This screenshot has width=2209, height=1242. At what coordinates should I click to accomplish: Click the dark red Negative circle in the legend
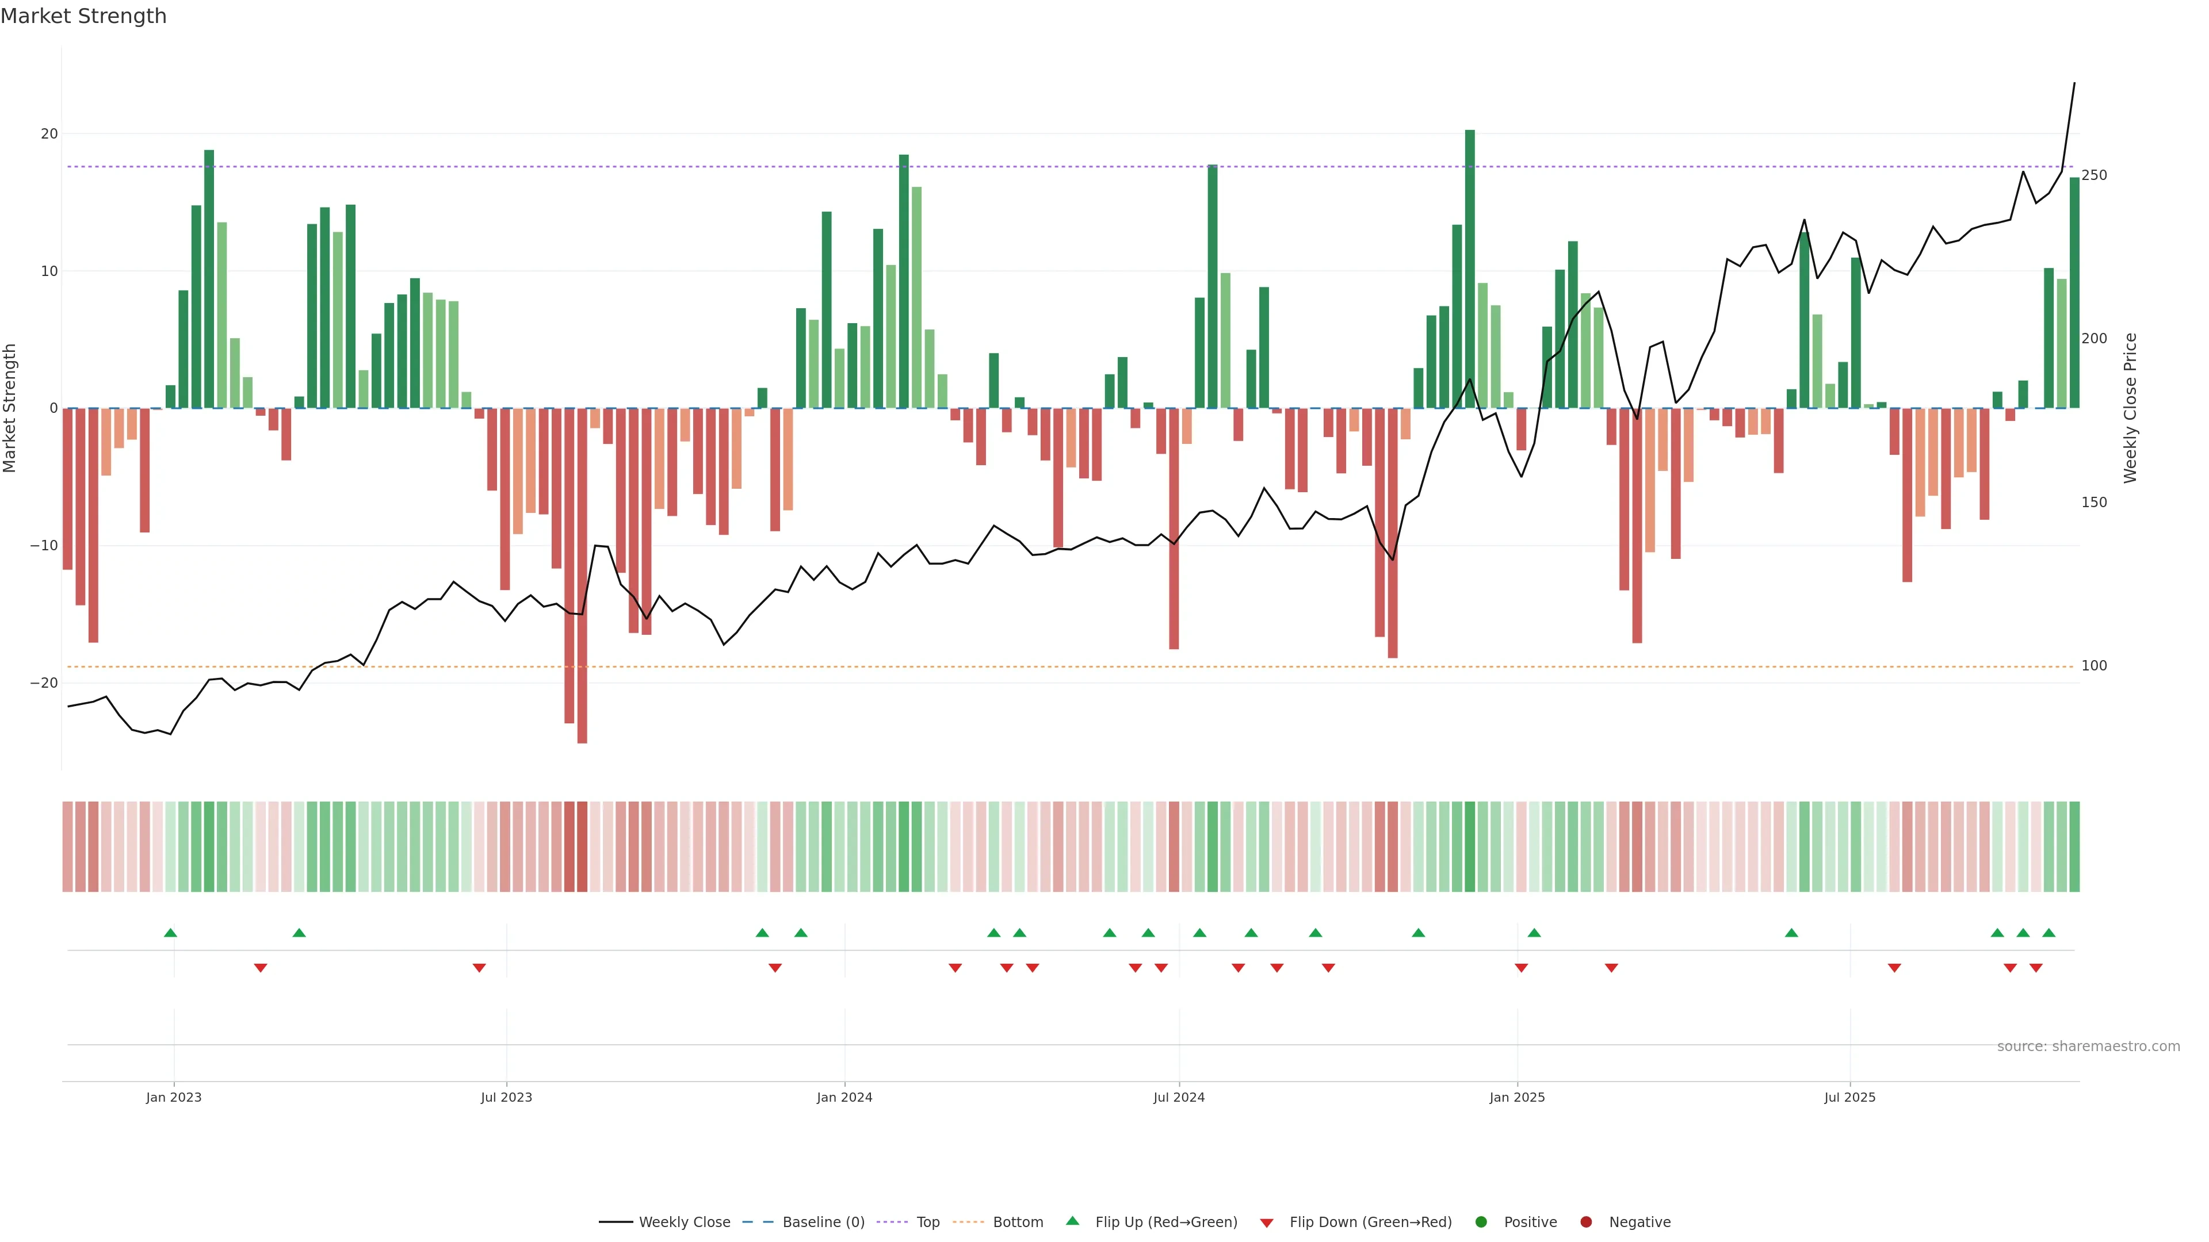click(x=1585, y=1222)
